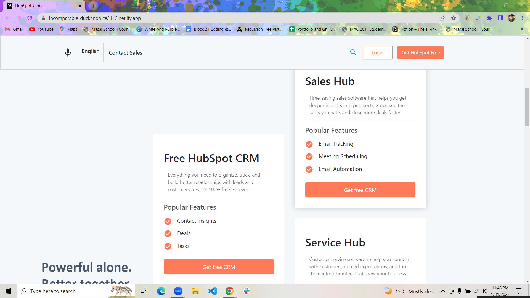Screen dimensions: 530x298
Task: Open the Windows Start menu
Action: tap(8, 291)
